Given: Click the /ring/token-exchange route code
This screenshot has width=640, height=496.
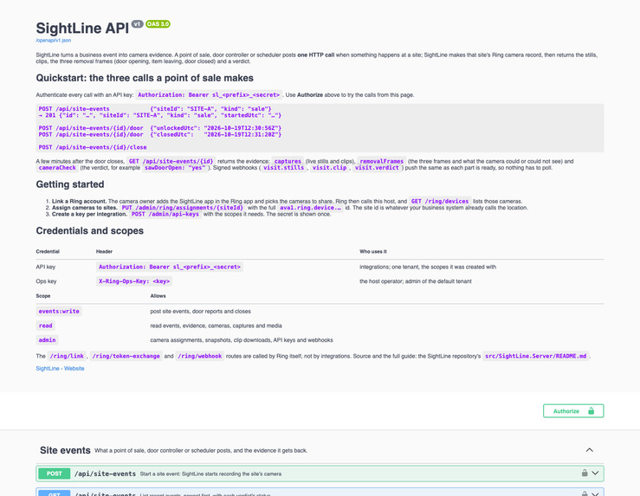Looking at the screenshot, I should tap(126, 356).
